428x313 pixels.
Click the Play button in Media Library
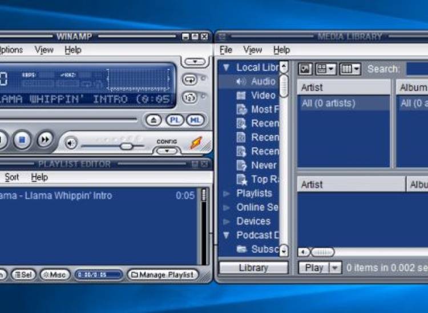tap(314, 268)
